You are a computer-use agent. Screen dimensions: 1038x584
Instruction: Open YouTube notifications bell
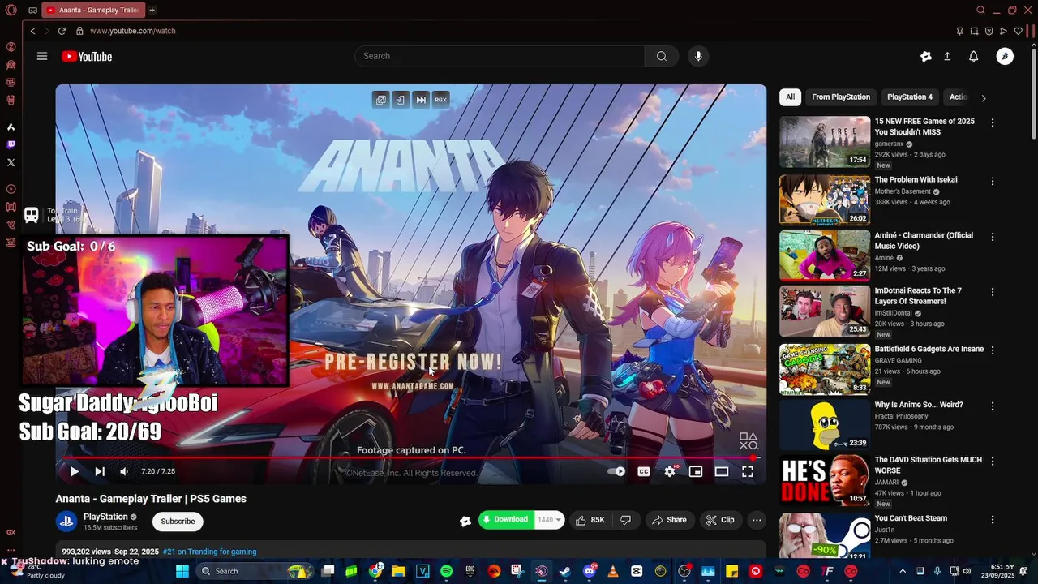974,56
